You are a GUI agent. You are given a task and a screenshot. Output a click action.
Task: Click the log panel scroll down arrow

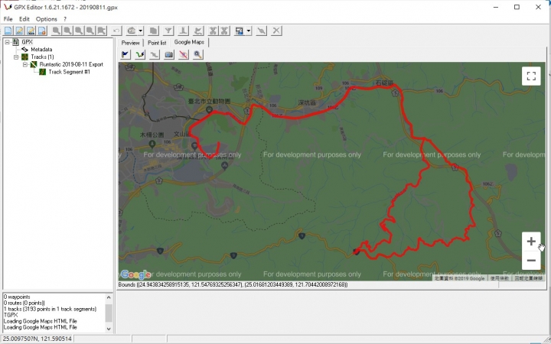click(x=109, y=329)
